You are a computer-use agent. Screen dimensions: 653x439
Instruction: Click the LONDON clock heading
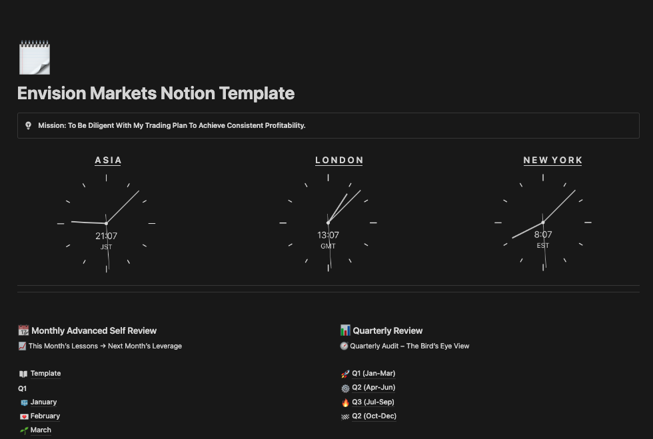(339, 160)
